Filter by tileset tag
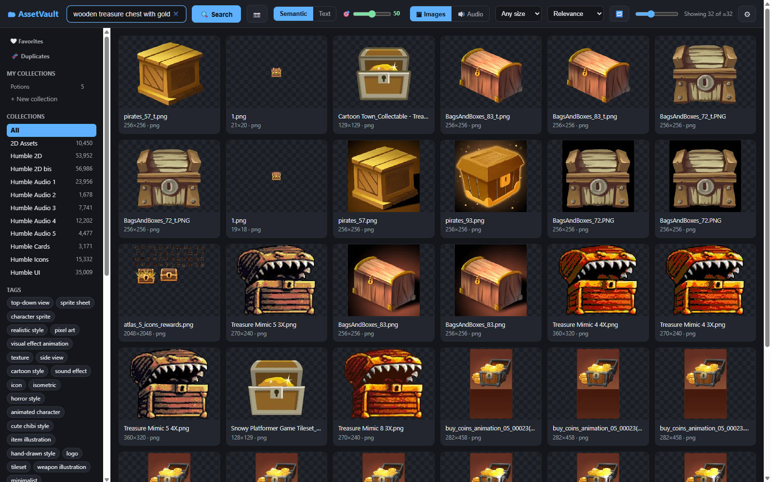Image resolution: width=771 pixels, height=482 pixels. 19,467
